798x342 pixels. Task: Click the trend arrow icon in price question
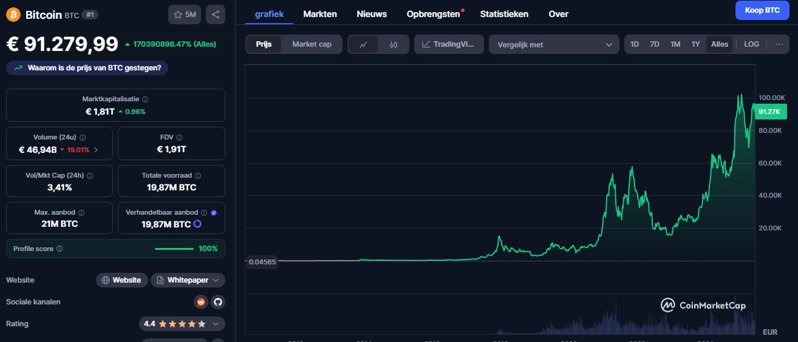click(x=18, y=68)
